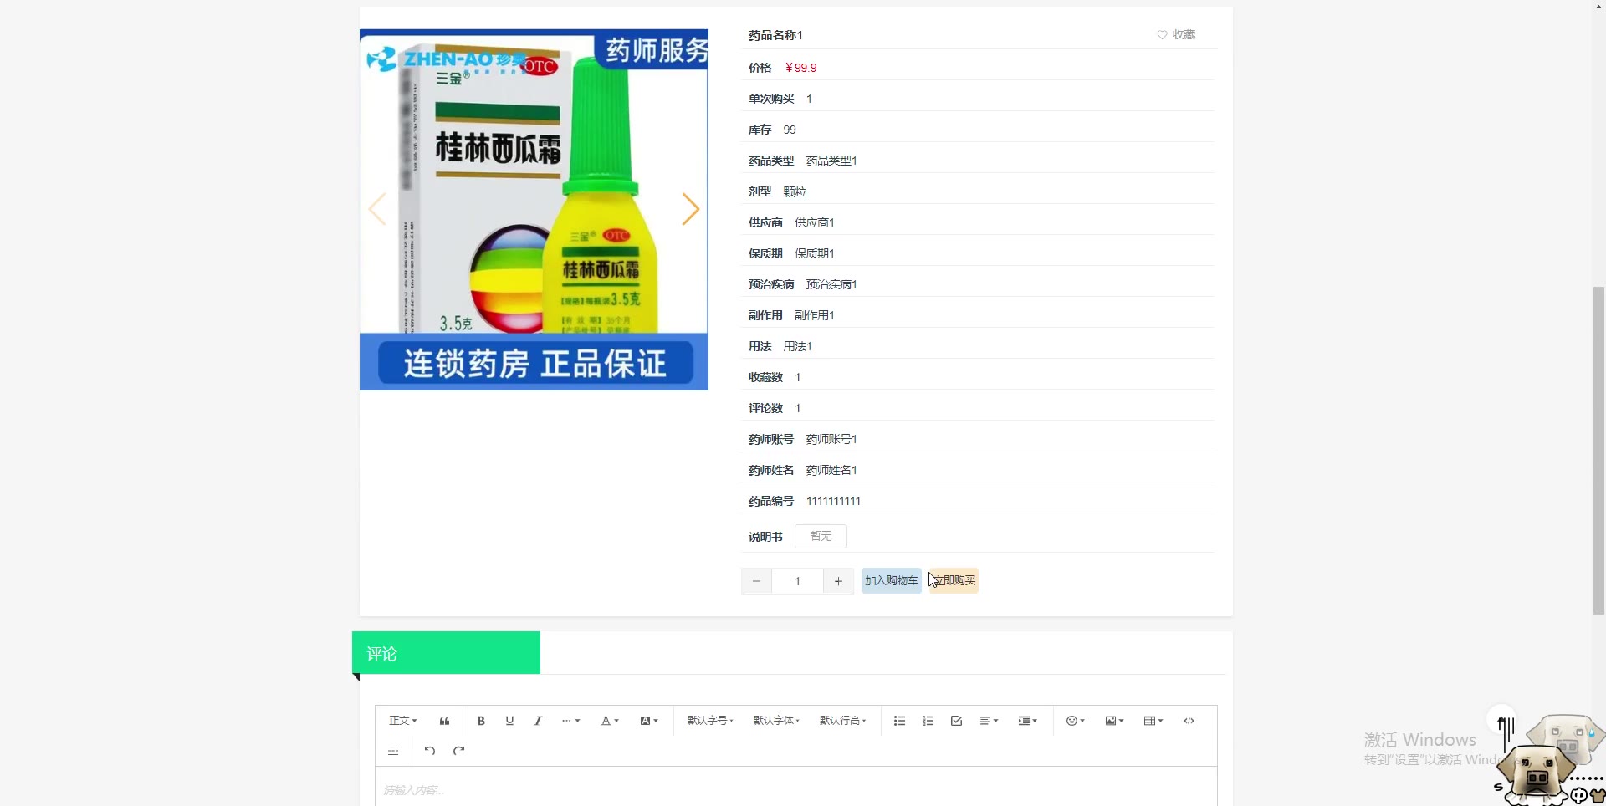
Task: Click the 暂无 instruction manual button
Action: point(821,536)
